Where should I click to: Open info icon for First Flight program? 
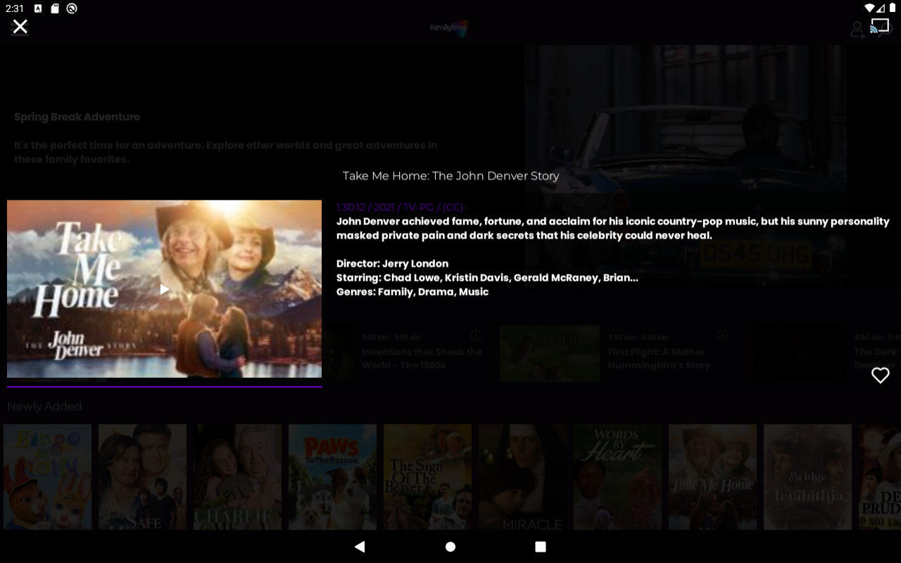click(x=722, y=336)
